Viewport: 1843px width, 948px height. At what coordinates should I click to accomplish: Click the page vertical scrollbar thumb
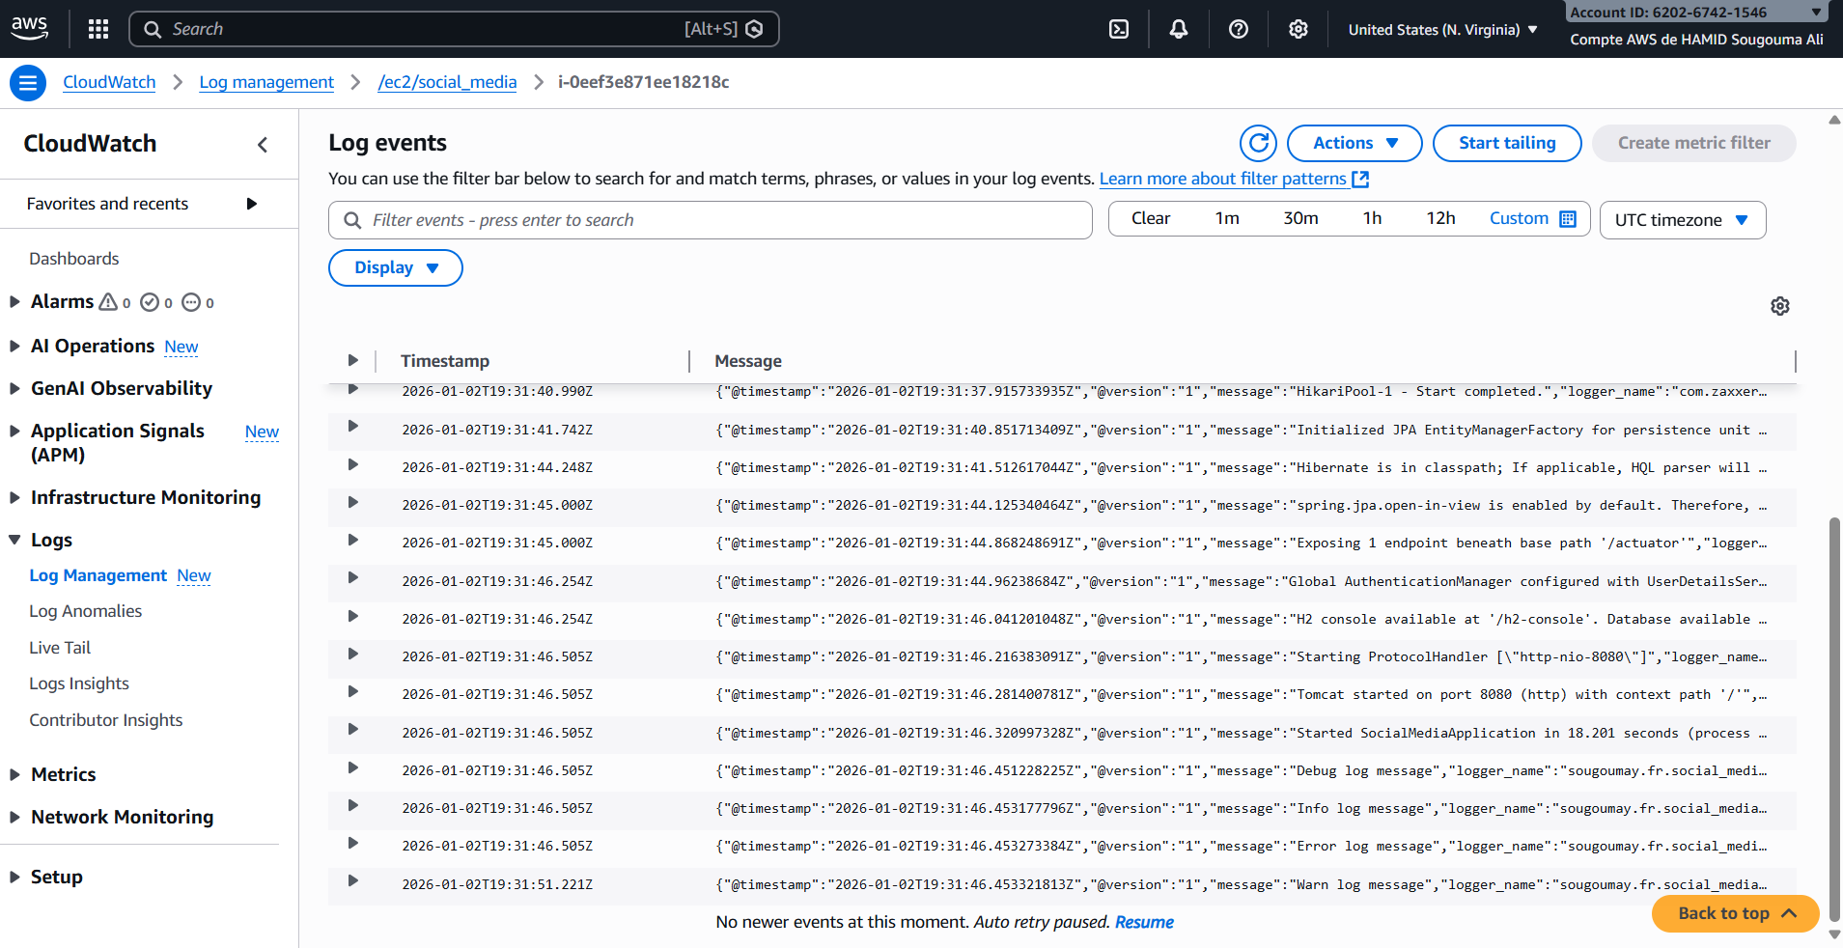click(1834, 720)
